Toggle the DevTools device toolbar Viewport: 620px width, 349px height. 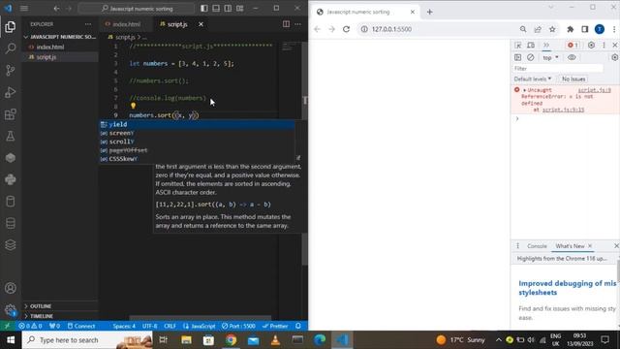(x=531, y=46)
